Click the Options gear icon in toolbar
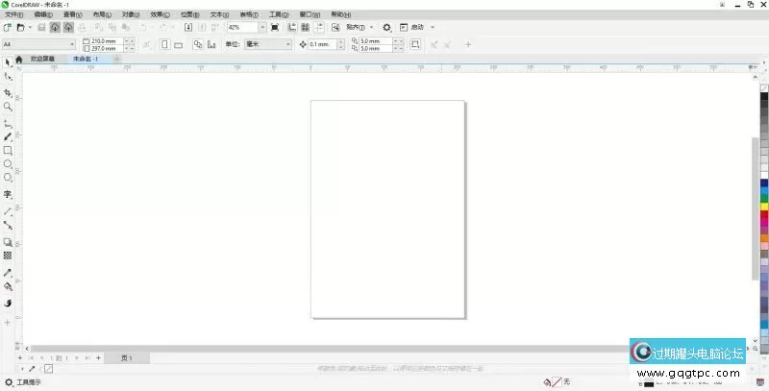This screenshot has width=769, height=391. [387, 27]
